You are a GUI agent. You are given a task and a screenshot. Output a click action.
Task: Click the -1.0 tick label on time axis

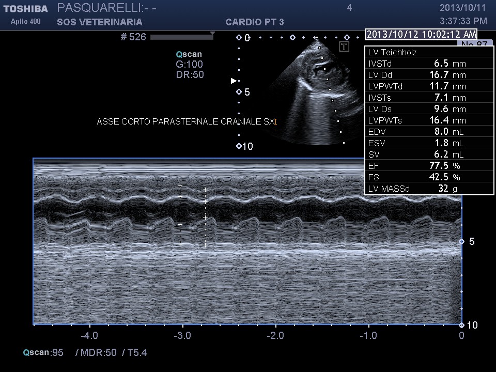point(368,335)
